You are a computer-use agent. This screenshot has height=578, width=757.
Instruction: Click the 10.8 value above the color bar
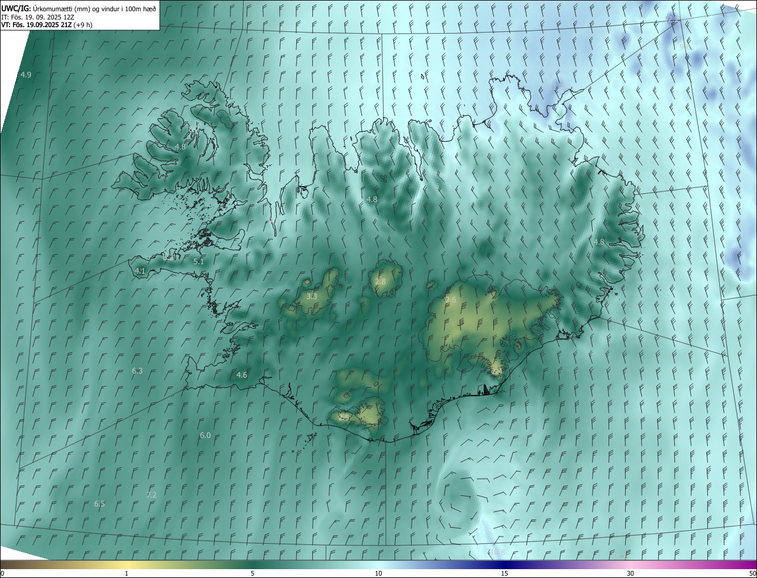[x=498, y=553]
